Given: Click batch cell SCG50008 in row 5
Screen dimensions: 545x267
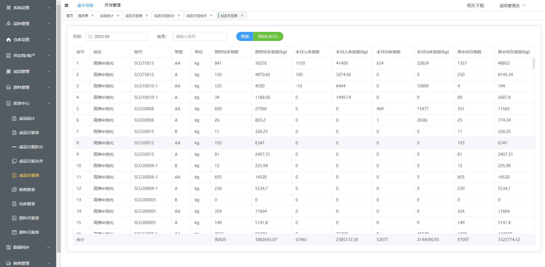Looking at the screenshot, I should [x=144, y=109].
